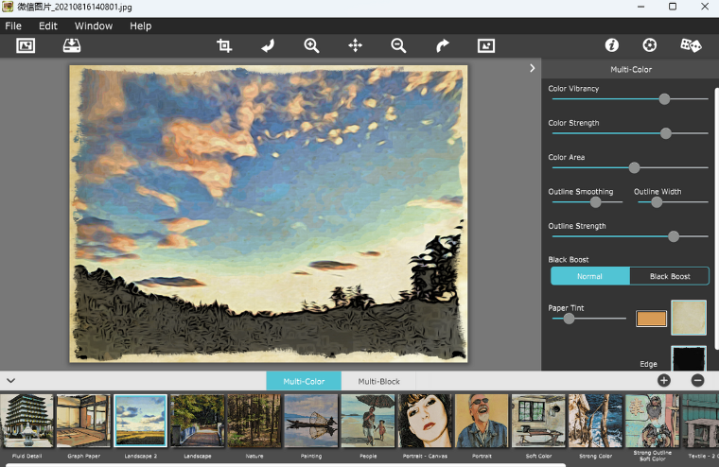Image resolution: width=719 pixels, height=467 pixels.
Task: Click the plus add preset button
Action: point(664,380)
